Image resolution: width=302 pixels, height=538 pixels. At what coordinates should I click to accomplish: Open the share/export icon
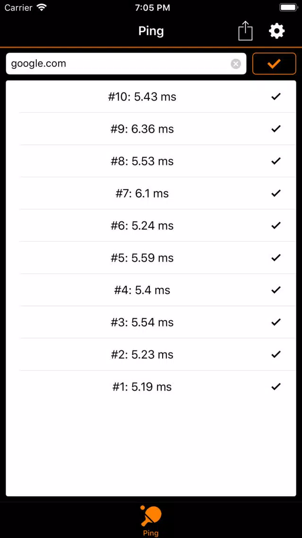pos(245,31)
